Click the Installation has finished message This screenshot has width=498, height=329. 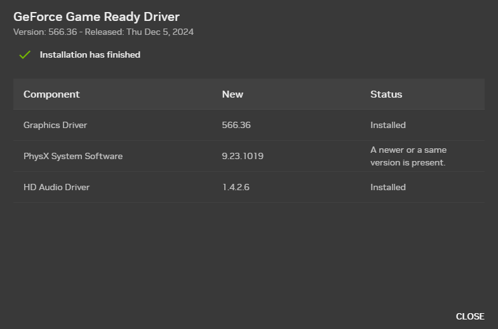click(90, 55)
